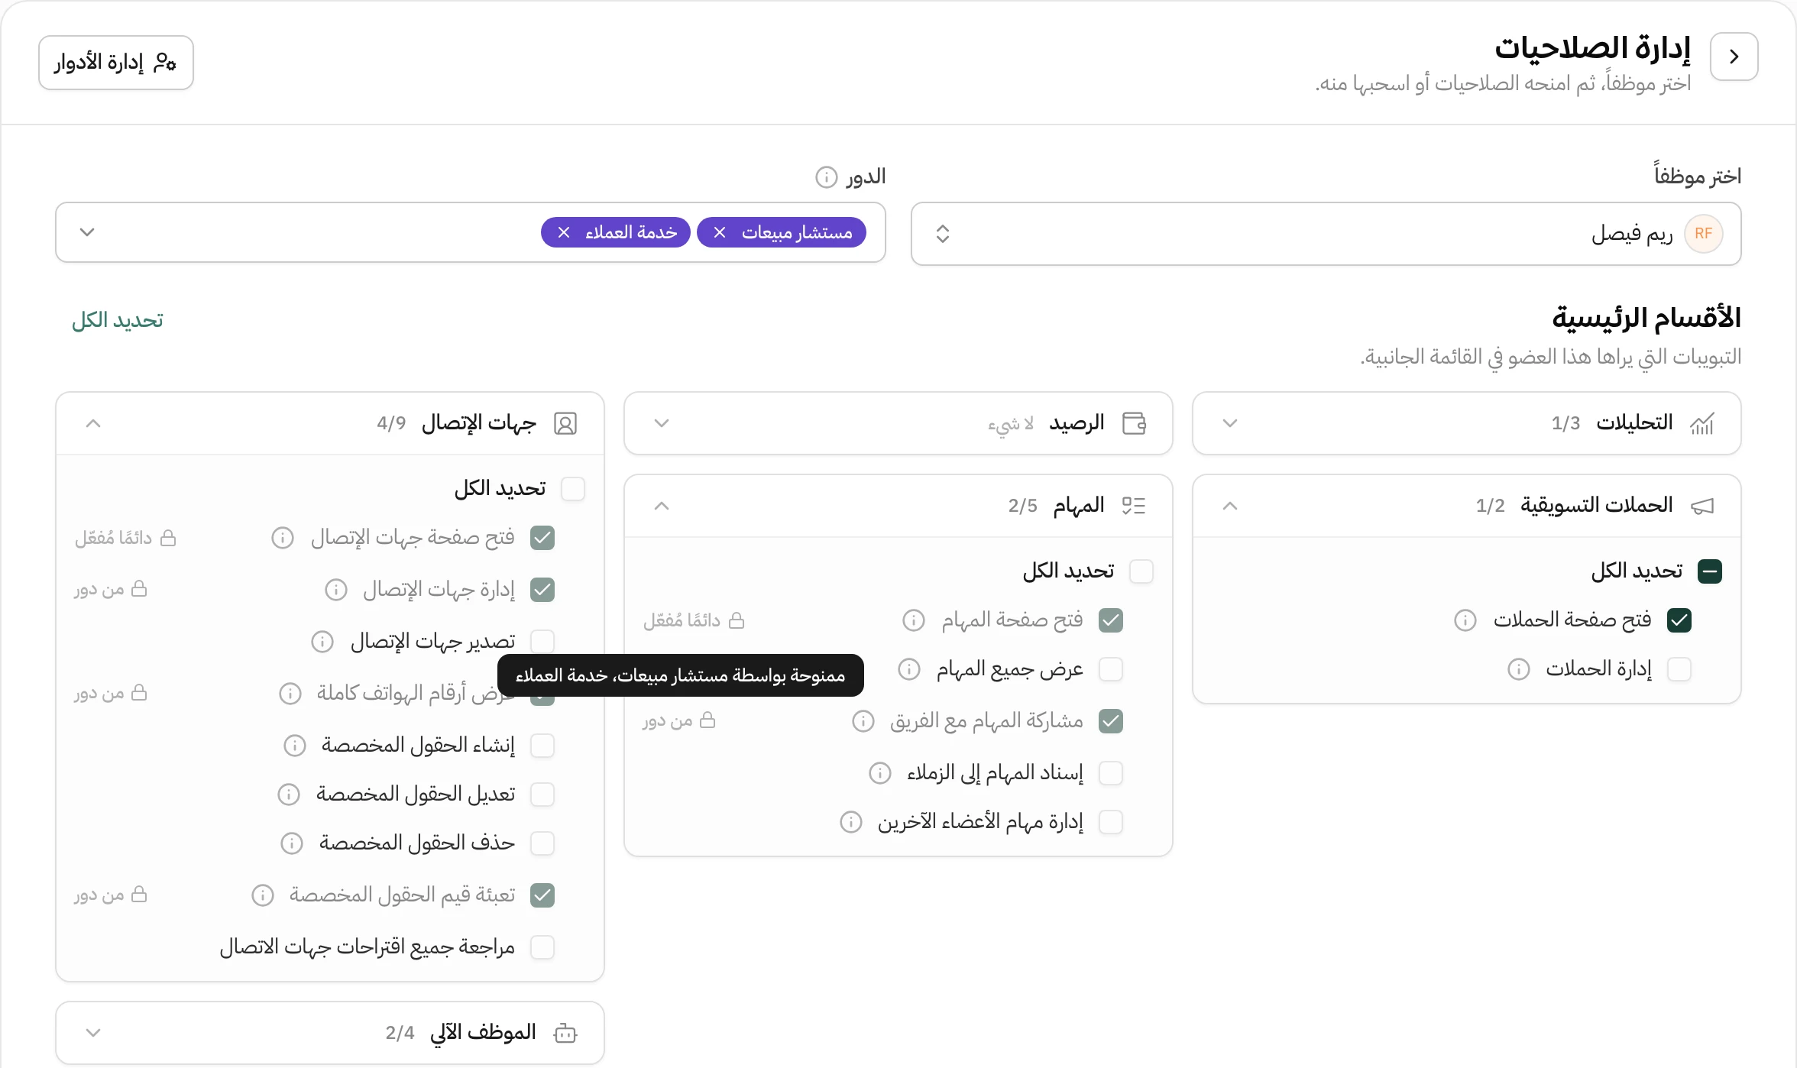Click the الرصيد wallet icon

(x=1134, y=423)
